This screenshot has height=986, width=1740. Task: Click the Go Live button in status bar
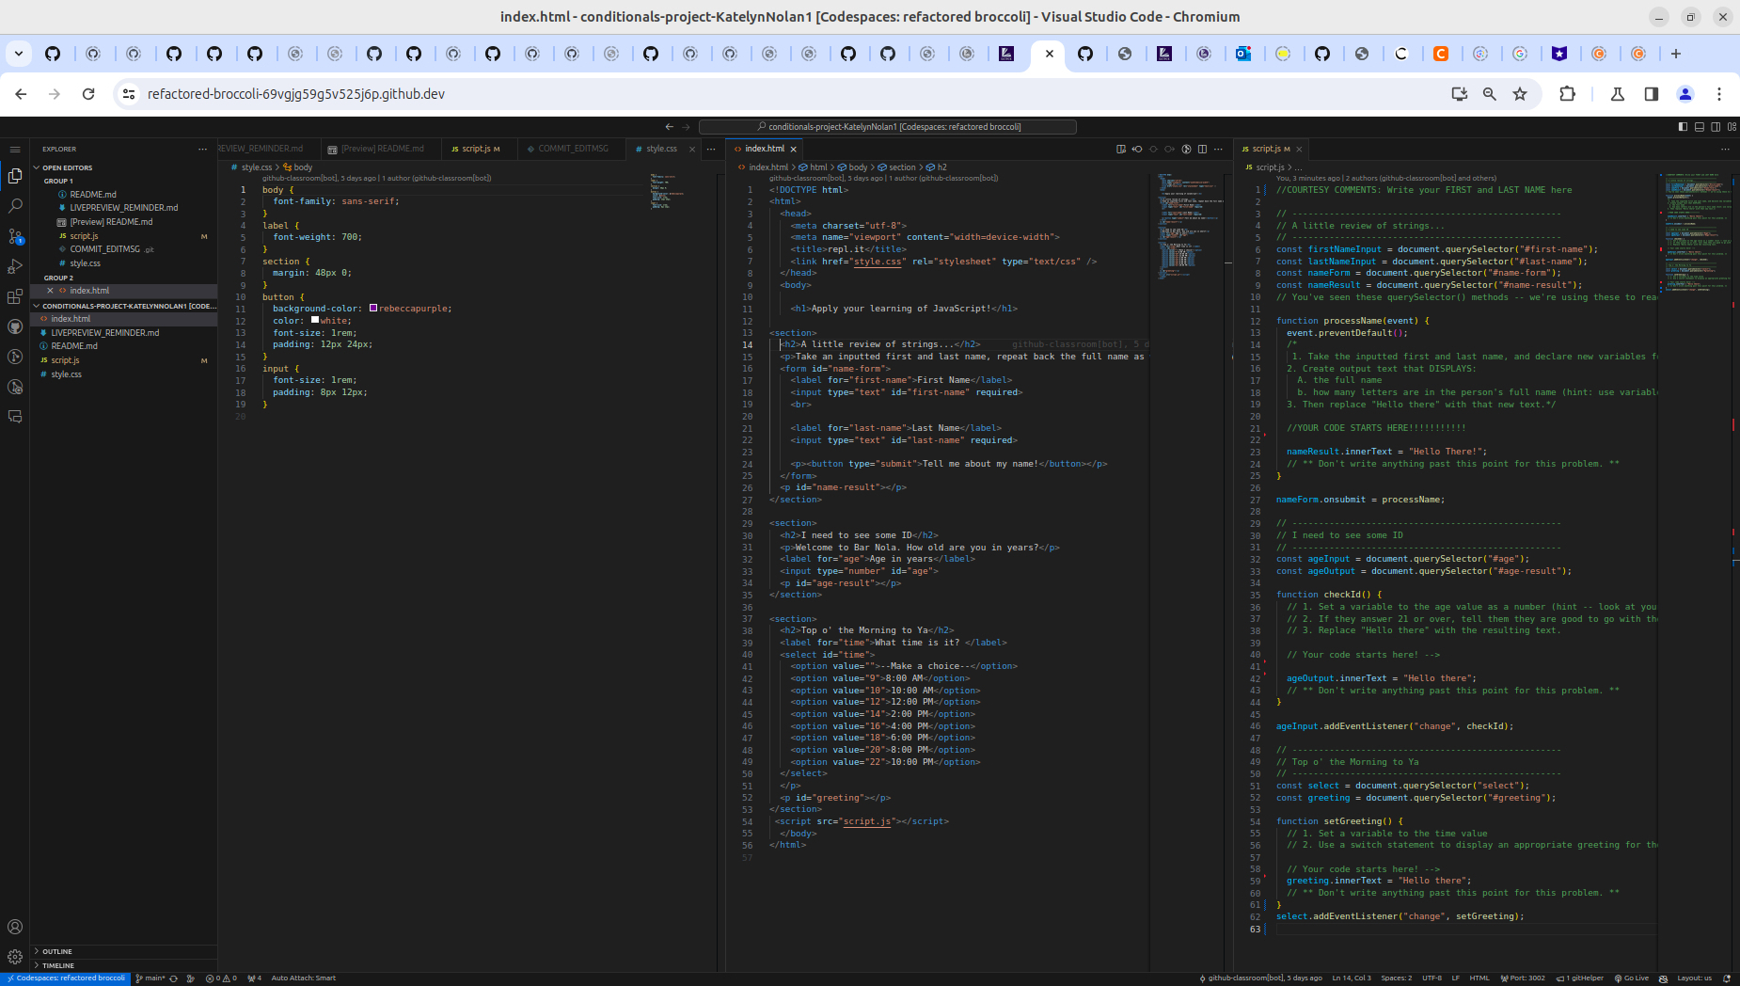click(1635, 978)
